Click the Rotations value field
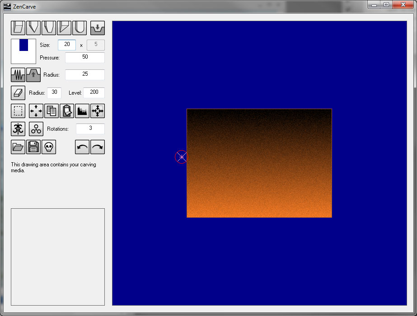 tap(90, 128)
